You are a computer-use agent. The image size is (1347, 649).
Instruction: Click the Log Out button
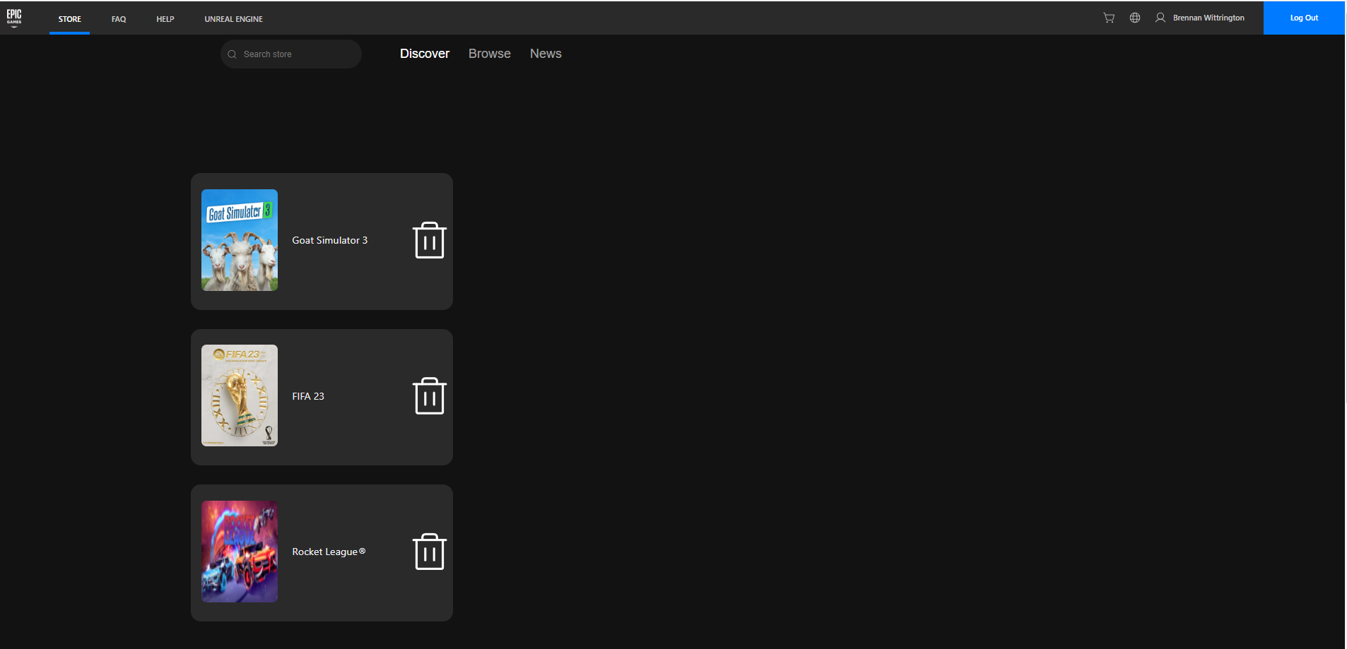tap(1304, 18)
